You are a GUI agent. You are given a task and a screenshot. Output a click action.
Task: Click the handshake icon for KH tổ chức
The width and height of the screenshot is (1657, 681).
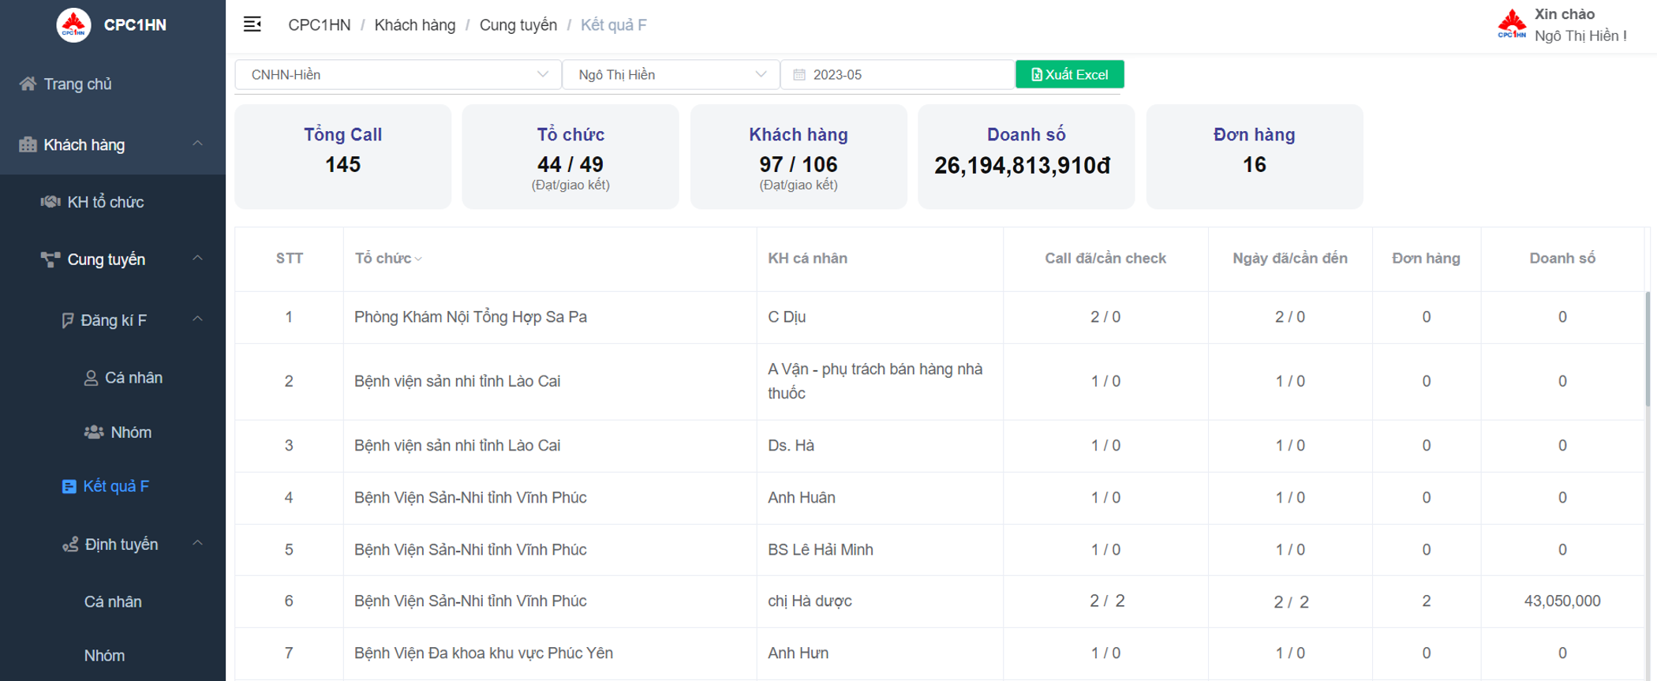(x=50, y=202)
